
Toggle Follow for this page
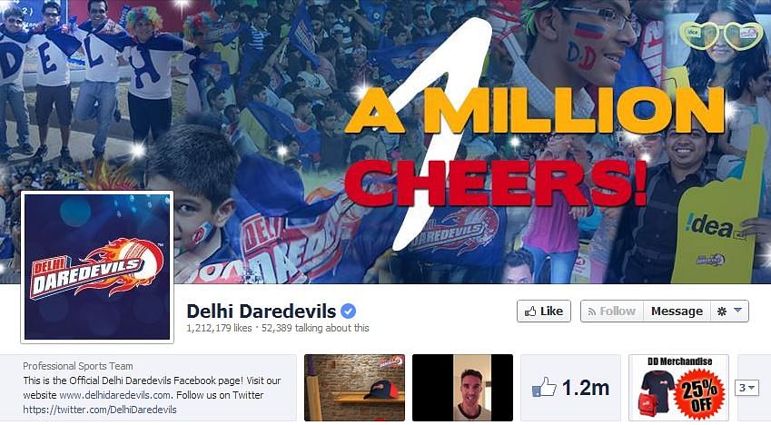pos(612,311)
